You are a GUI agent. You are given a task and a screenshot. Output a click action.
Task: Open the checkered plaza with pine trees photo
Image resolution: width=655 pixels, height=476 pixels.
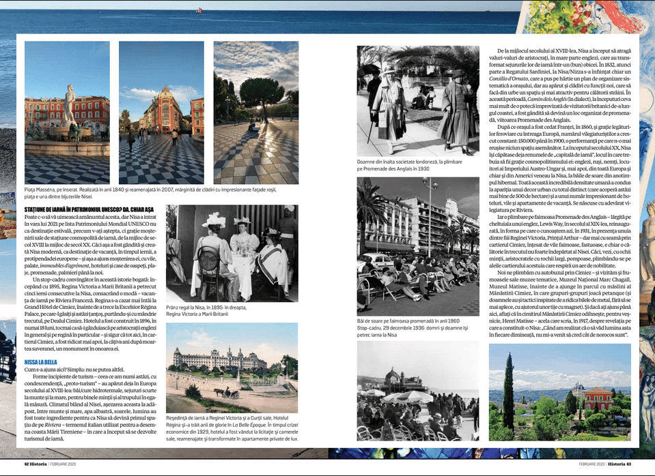point(255,113)
